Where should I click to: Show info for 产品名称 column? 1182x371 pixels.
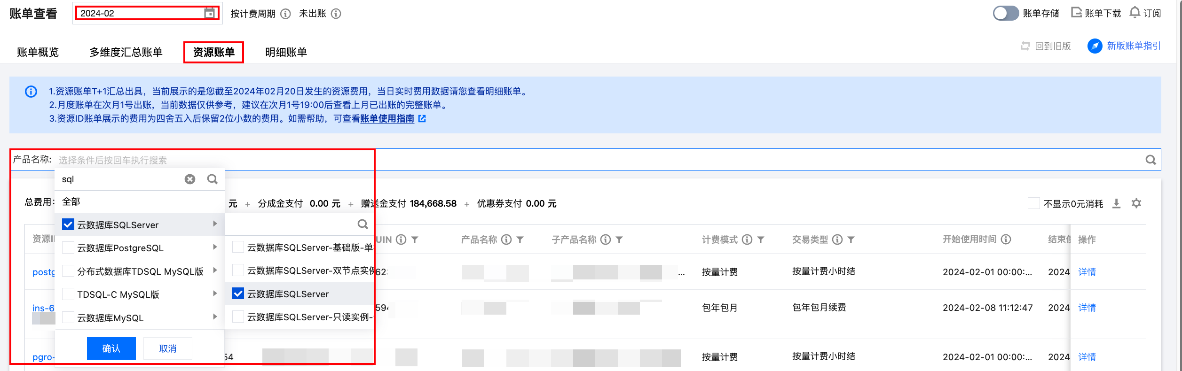tap(506, 240)
